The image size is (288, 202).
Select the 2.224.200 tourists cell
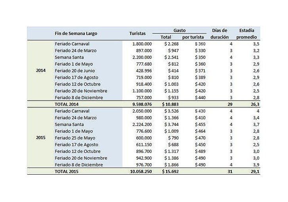click(x=142, y=124)
